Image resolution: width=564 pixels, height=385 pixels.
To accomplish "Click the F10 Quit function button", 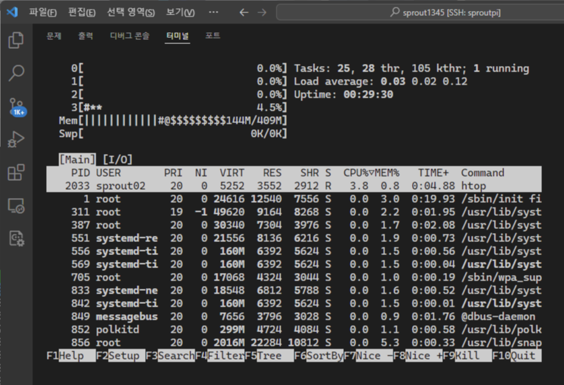I will click(x=517, y=356).
